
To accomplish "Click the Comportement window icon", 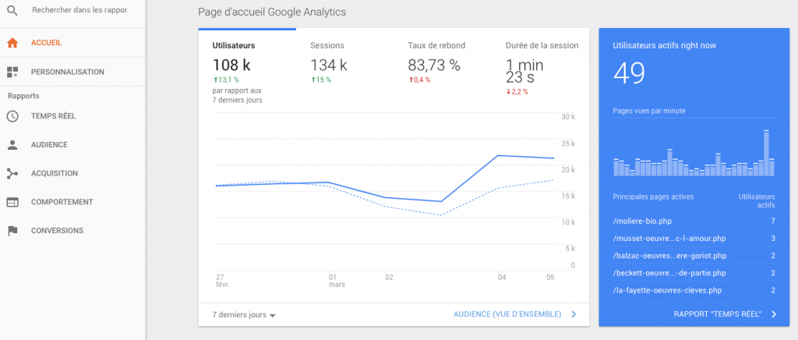I will pyautogui.click(x=12, y=202).
